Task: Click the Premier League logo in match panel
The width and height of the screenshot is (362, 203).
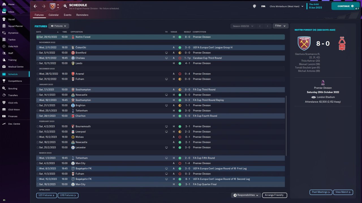Action: (x=323, y=83)
